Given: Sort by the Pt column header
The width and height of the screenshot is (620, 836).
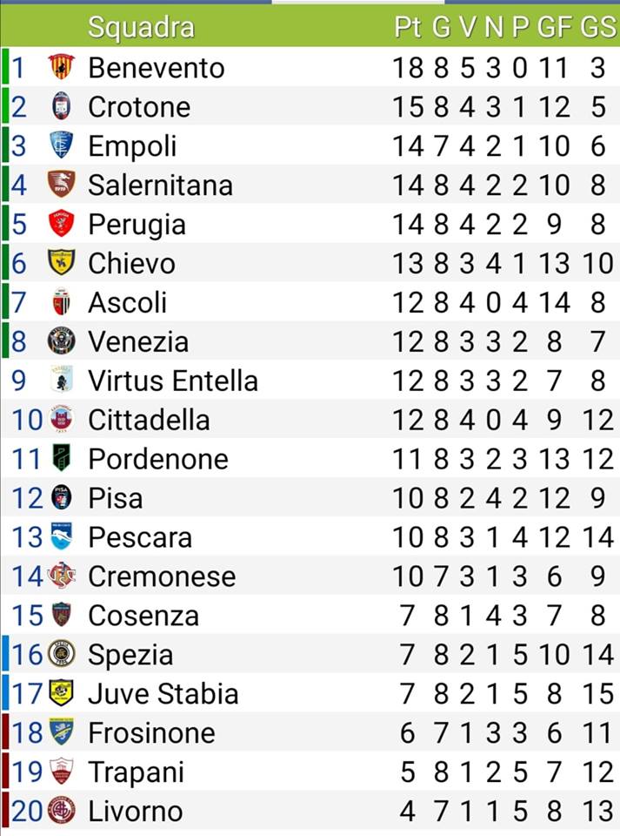Looking at the screenshot, I should (x=408, y=26).
